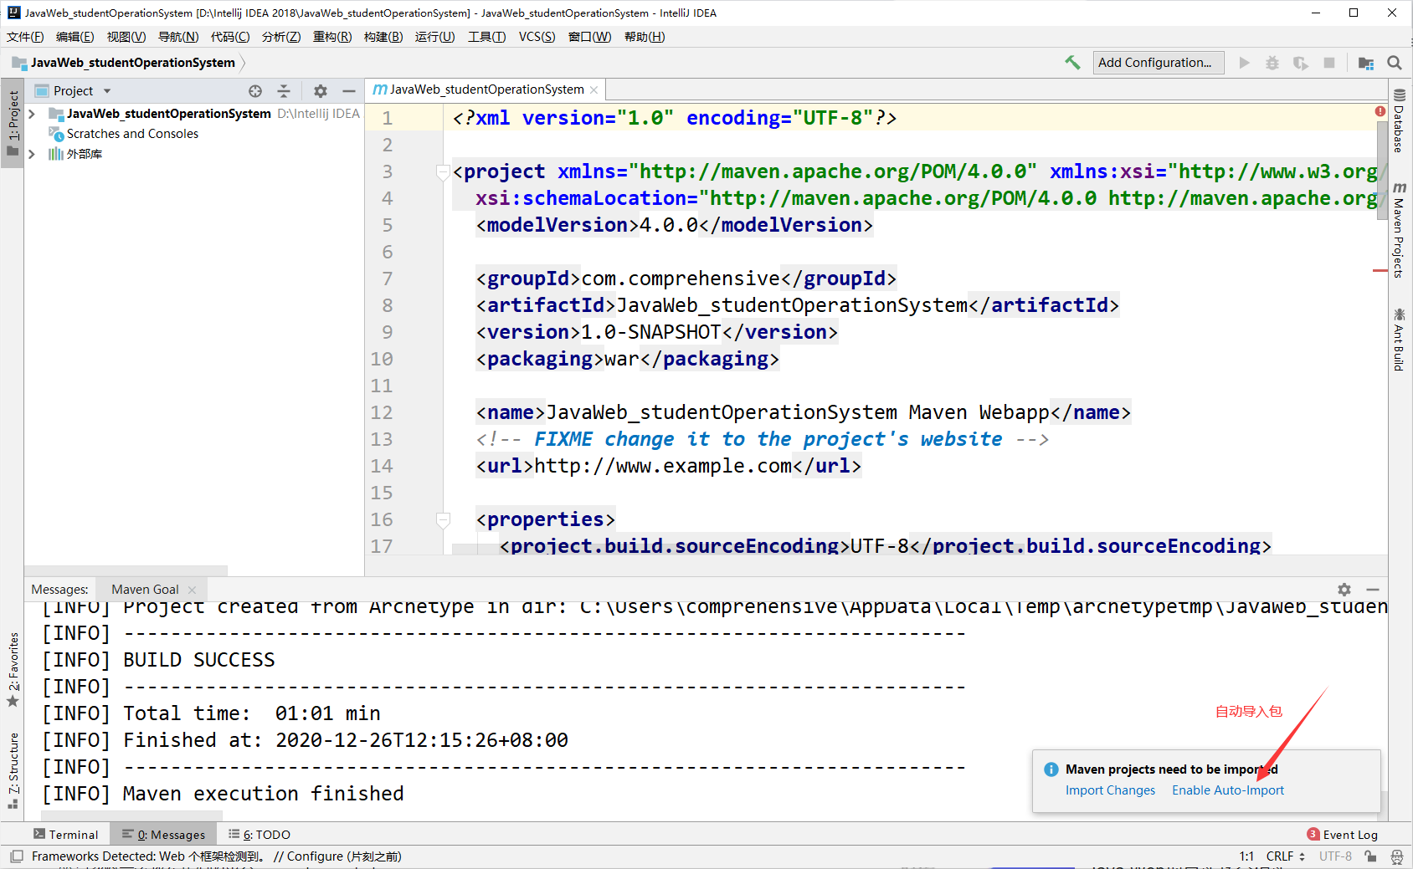This screenshot has height=869, width=1413.
Task: Open the 文件(F) menu
Action: tap(25, 37)
